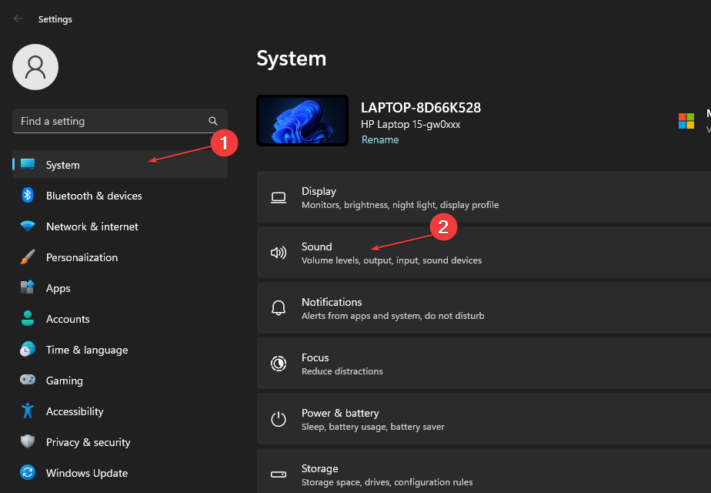Click the Personalization brush icon
This screenshot has height=493, width=711.
point(26,257)
